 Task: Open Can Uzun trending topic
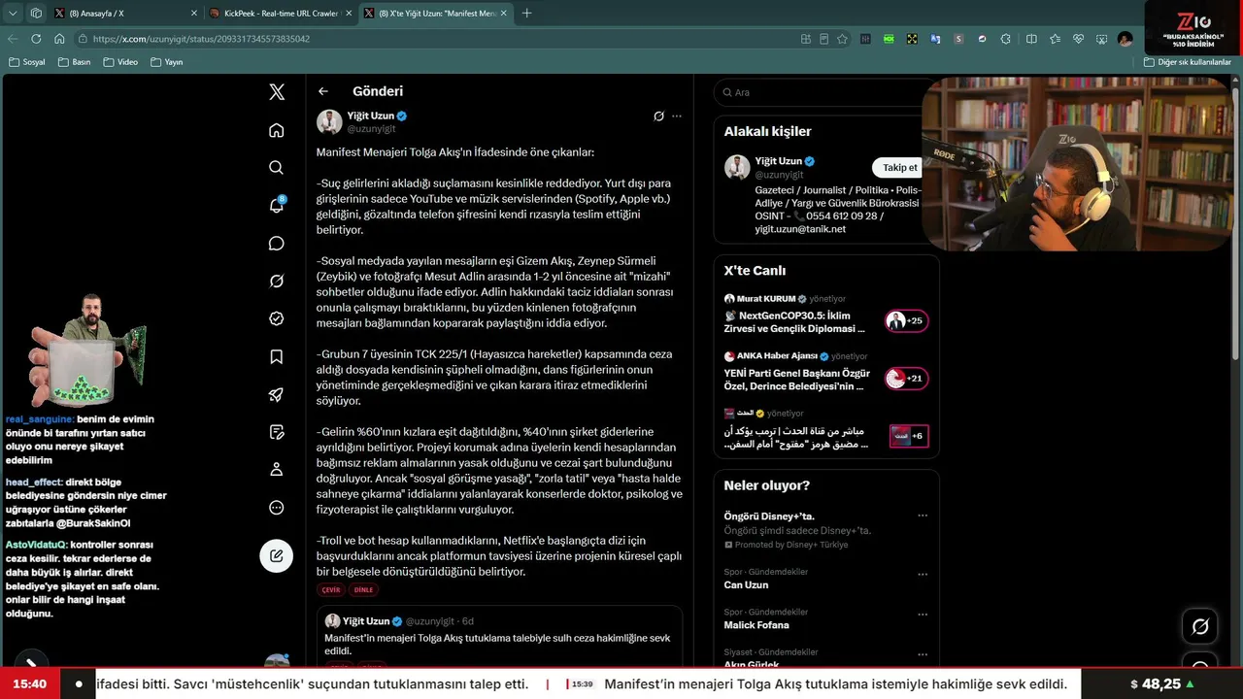[746, 585]
